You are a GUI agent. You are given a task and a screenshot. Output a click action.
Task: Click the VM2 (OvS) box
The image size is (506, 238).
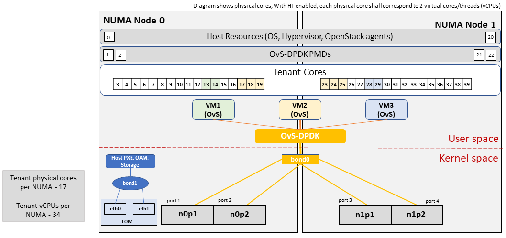[300, 109]
